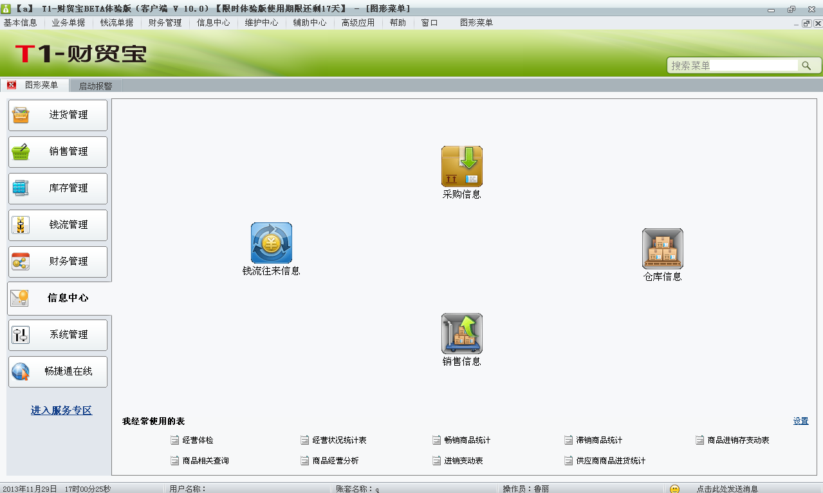Open the 基本信息 menu
The width and height of the screenshot is (823, 493).
21,22
